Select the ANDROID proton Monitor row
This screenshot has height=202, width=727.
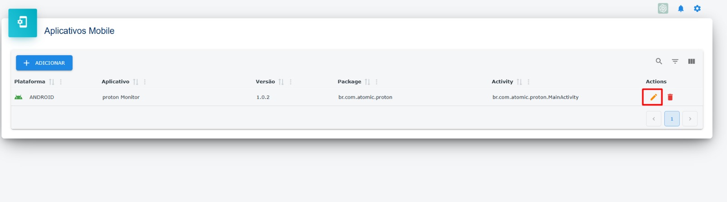point(357,97)
